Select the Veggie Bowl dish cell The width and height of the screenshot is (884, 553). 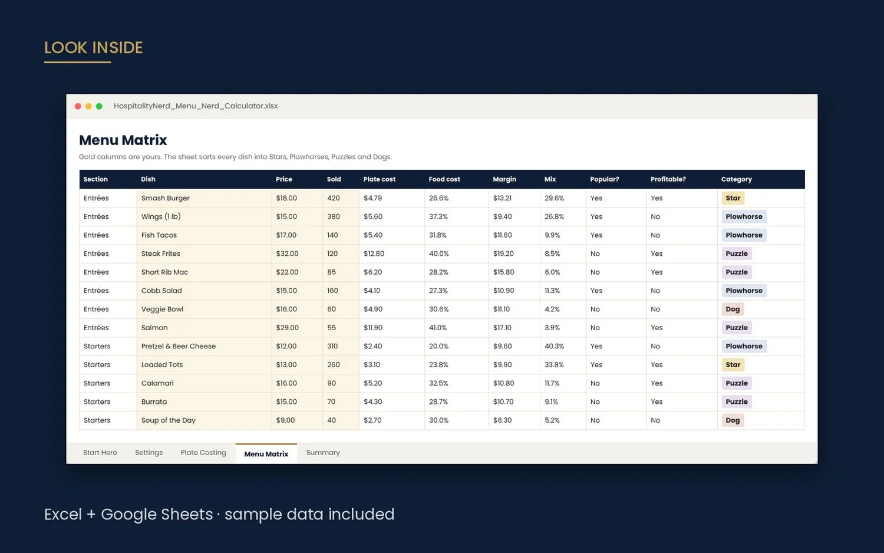[x=204, y=309]
